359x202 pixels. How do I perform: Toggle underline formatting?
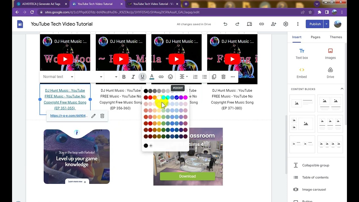click(x=142, y=77)
